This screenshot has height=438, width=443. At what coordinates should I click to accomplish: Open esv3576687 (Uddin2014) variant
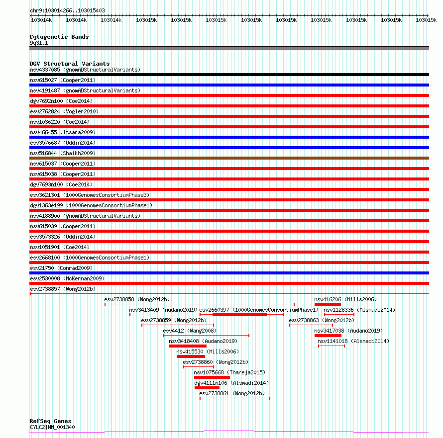pos(63,143)
